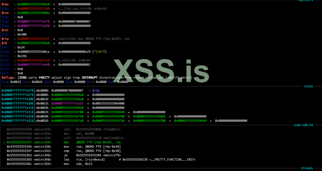Select the $rsp value 0x00007fffffffe2f0
The height and width of the screenshot is (171, 322).
click(34, 22)
